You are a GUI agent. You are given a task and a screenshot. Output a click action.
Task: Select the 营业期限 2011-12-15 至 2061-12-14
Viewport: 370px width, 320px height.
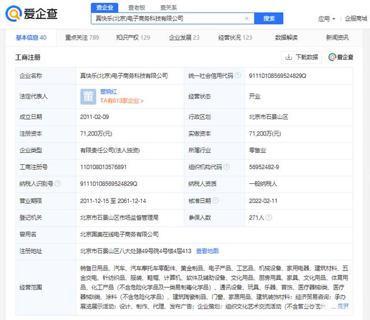(113, 201)
